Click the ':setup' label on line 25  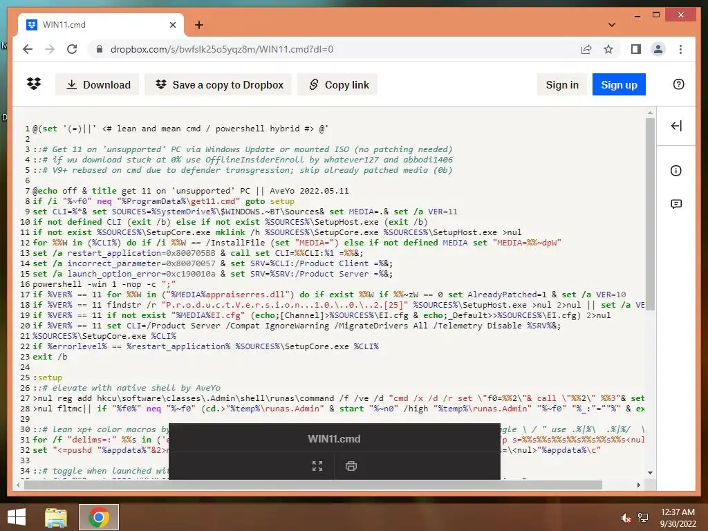coord(48,378)
